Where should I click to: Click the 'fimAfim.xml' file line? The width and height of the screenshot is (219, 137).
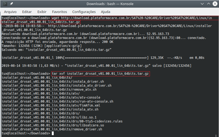click(51, 105)
